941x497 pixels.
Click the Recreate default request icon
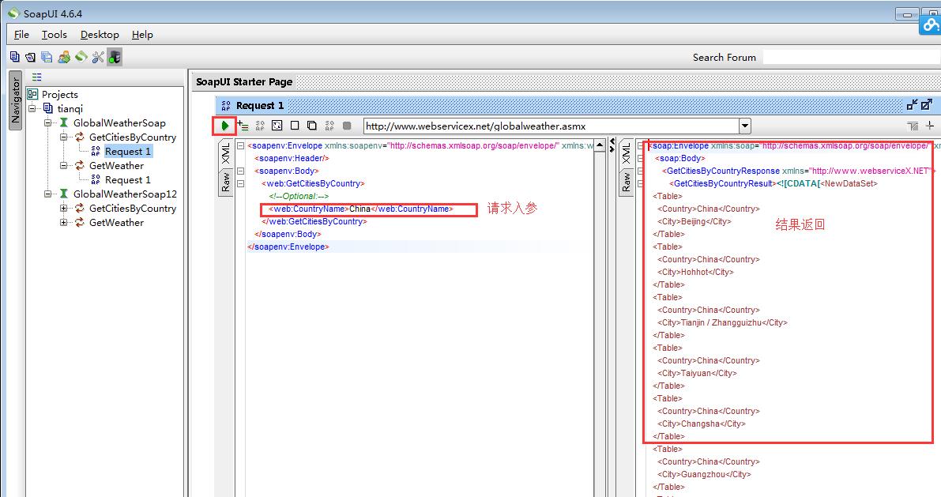277,126
